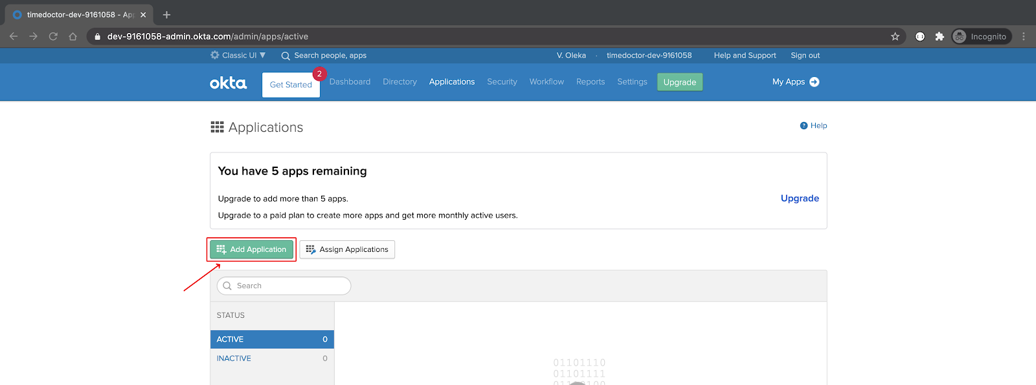
Task: Click the search magnifier icon in top bar
Action: [286, 56]
